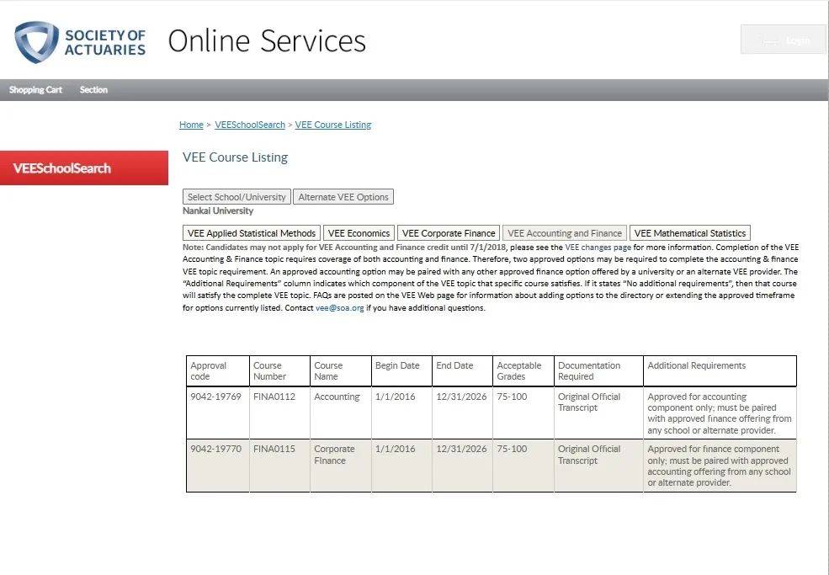Screen dimensions: 829x575
Task: Select the FINA0112 Accounting table row
Action: tap(492, 413)
